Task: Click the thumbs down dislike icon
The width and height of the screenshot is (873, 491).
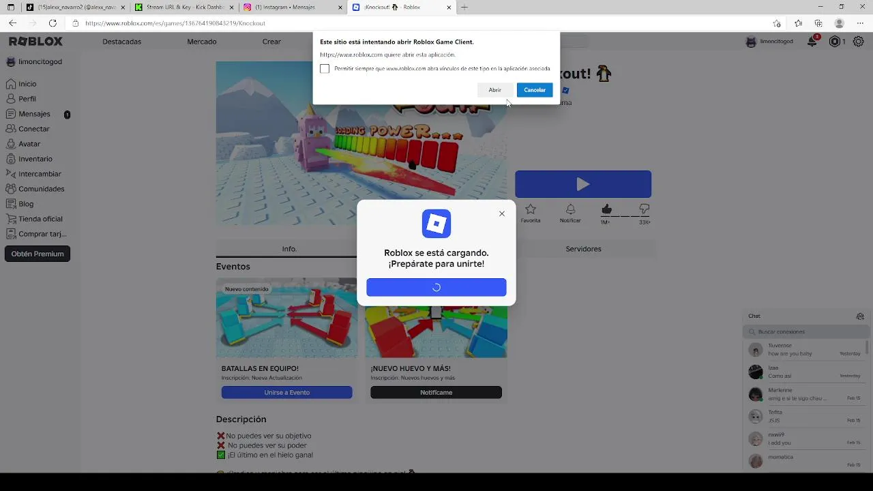Action: point(645,209)
